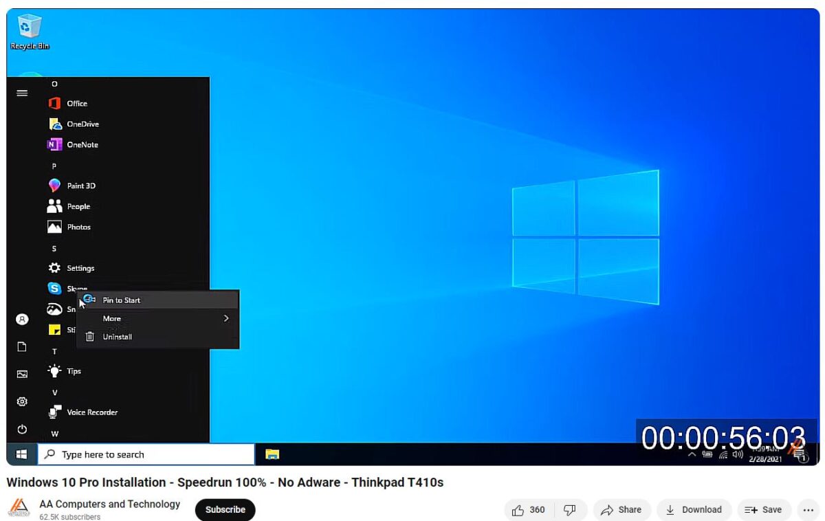Open the Recycle Bin desktop icon

click(x=29, y=32)
